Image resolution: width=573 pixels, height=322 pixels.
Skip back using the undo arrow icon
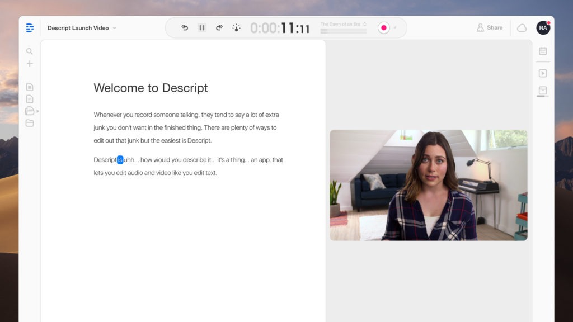click(x=185, y=27)
